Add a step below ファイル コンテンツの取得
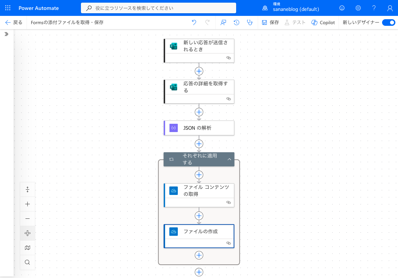This screenshot has height=278, width=398. tap(199, 216)
